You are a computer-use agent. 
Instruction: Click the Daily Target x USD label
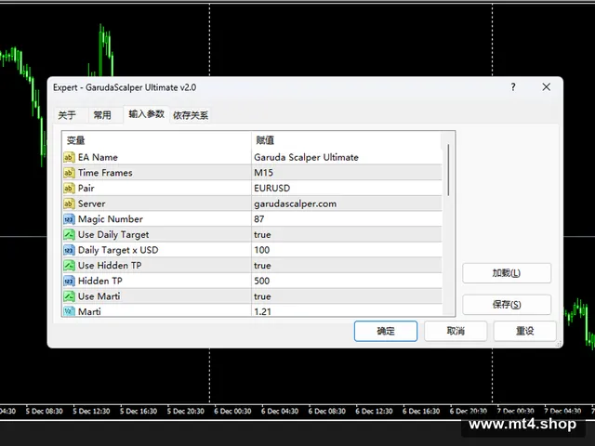[x=118, y=250]
